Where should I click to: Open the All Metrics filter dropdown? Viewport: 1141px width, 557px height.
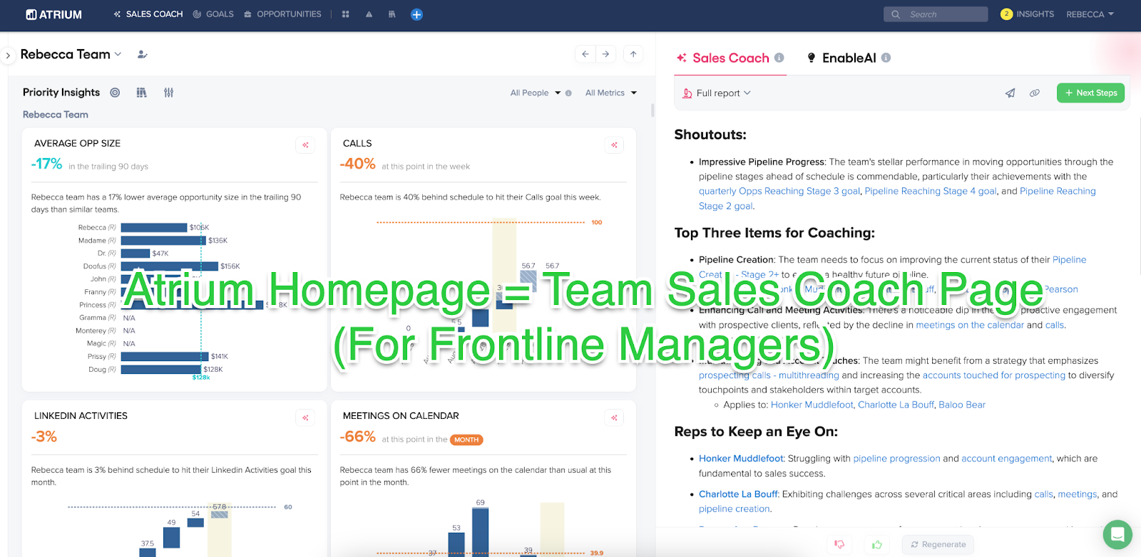pyautogui.click(x=611, y=93)
